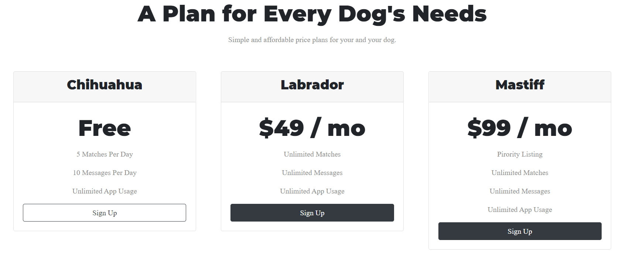The image size is (619, 257).
Task: Click Sign Up on the Labrador plan
Action: [x=312, y=213]
